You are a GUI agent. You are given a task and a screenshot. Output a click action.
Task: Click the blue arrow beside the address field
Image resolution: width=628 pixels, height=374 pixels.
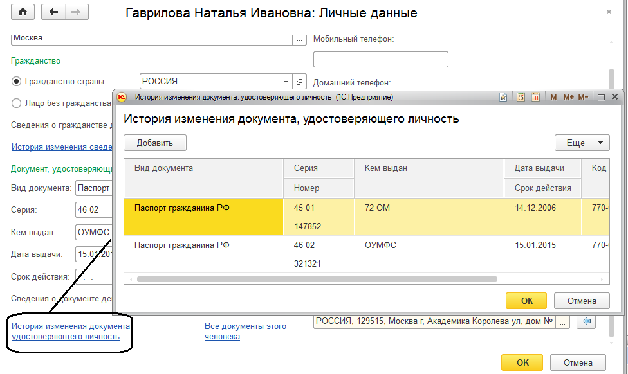pos(586,321)
